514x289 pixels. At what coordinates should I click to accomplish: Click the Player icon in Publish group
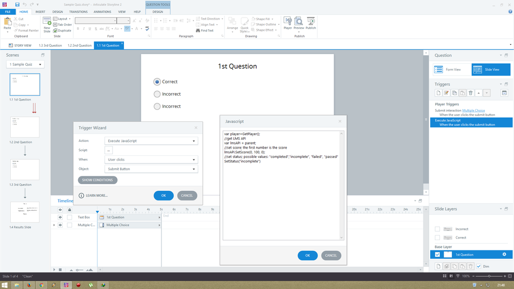tap(288, 23)
